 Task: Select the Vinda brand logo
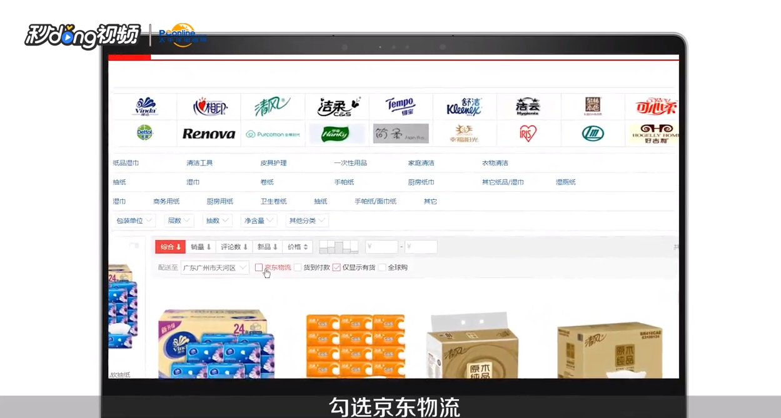pos(145,107)
